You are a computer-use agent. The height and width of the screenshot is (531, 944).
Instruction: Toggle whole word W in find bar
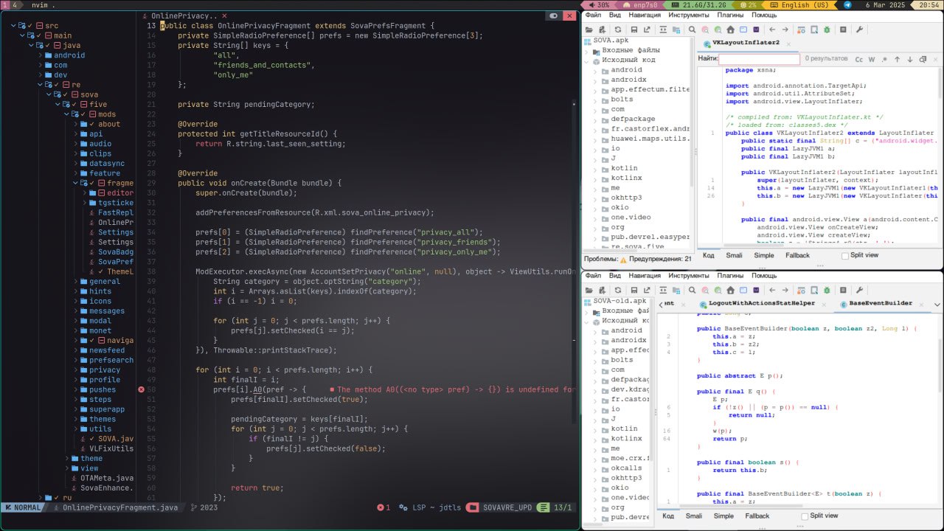[x=872, y=59]
